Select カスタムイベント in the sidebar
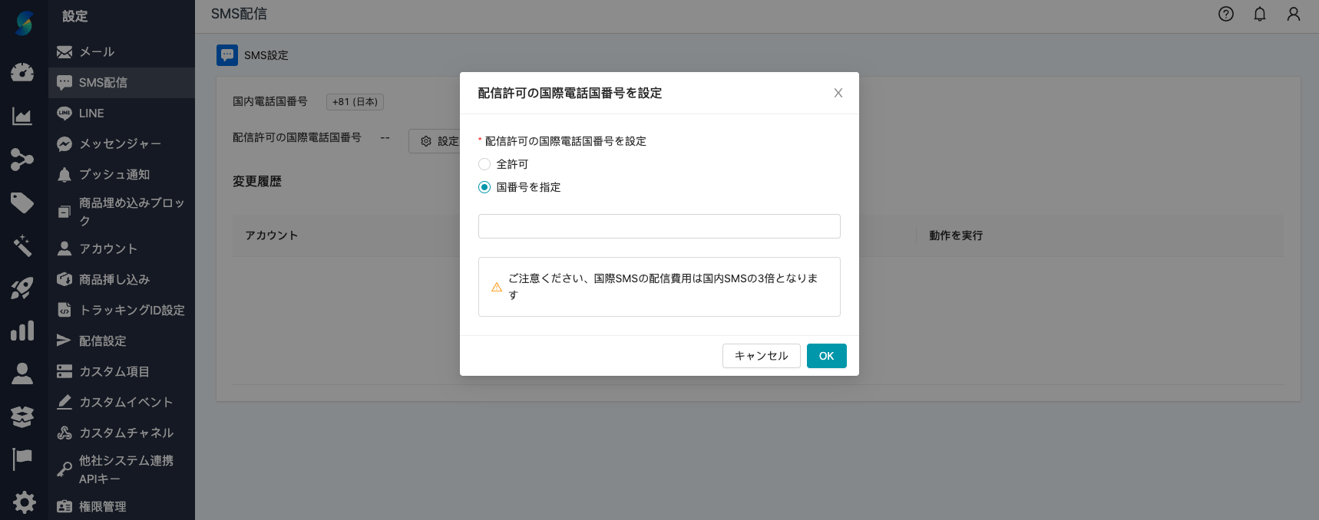 tap(125, 403)
